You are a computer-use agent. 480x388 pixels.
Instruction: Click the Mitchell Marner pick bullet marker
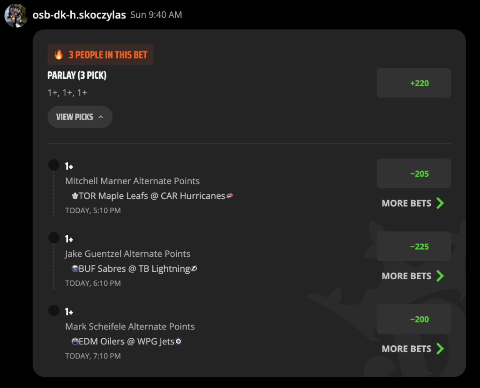(x=54, y=165)
